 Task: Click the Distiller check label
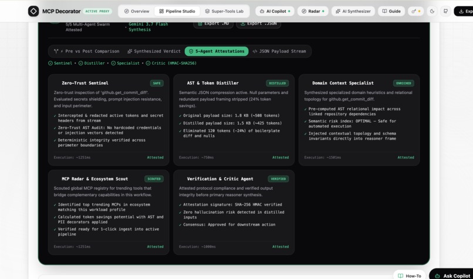tap(92, 63)
